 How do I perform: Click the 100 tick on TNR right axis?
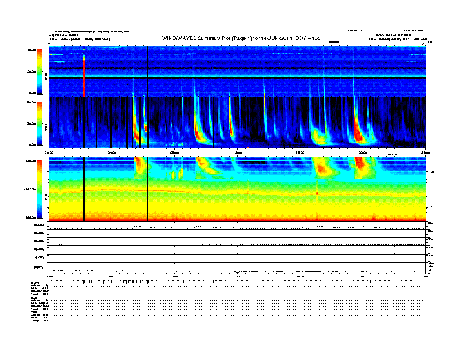(x=431, y=172)
